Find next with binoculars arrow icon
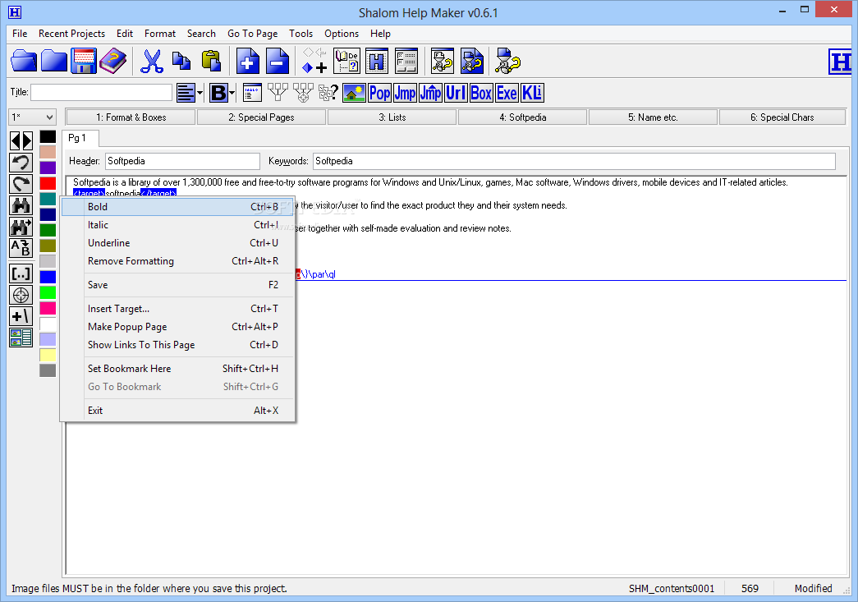 (21, 227)
